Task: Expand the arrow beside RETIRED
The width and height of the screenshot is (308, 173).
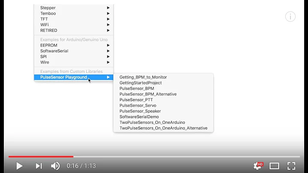Action: tap(108, 30)
